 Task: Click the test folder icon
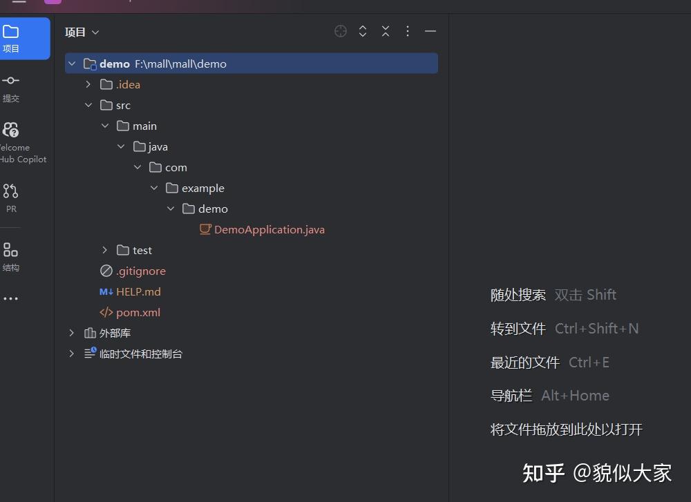click(x=123, y=250)
